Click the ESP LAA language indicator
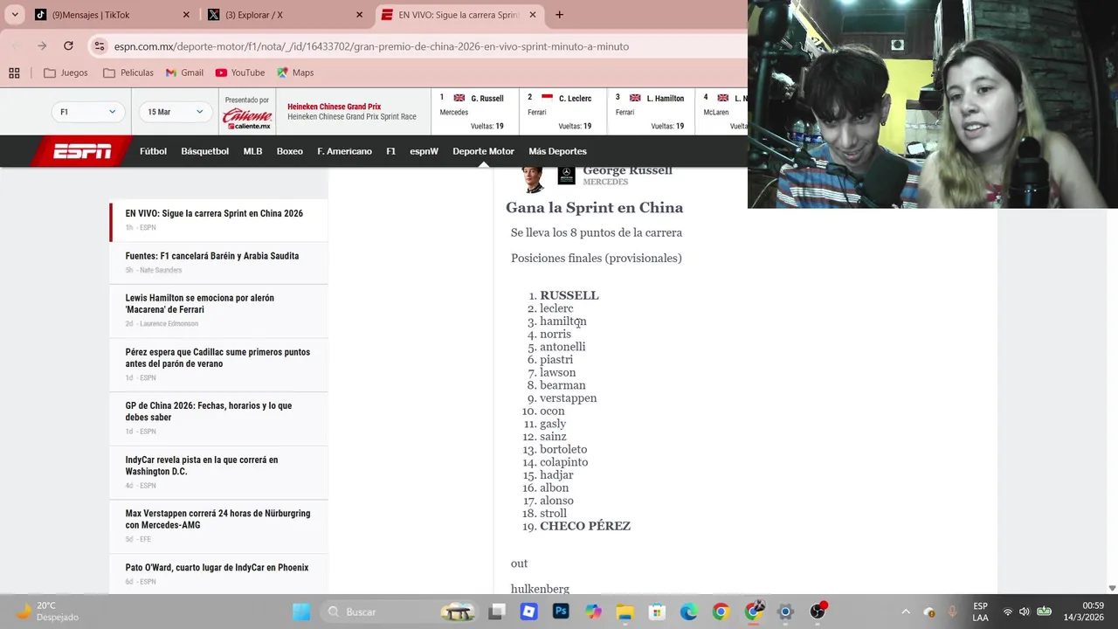This screenshot has height=629, width=1118. (980, 612)
